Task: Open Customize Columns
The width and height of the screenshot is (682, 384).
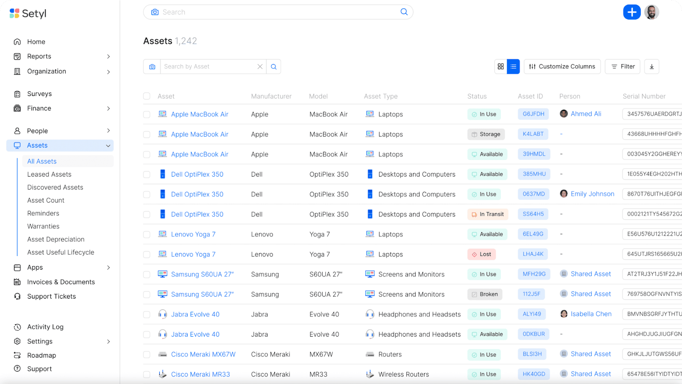Action: coord(562,67)
